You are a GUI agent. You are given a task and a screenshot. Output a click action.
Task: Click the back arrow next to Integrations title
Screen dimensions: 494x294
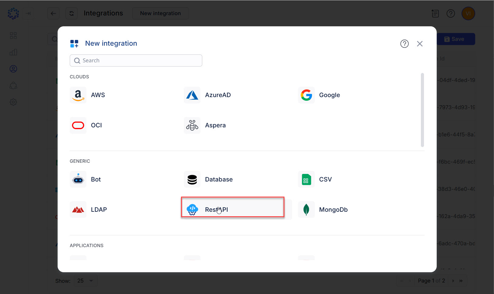tap(53, 13)
